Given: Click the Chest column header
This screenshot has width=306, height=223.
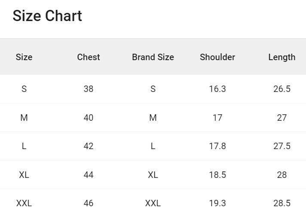Looking at the screenshot, I should 89,57.
